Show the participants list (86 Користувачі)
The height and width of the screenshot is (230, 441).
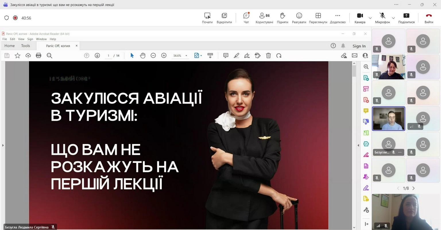(264, 18)
